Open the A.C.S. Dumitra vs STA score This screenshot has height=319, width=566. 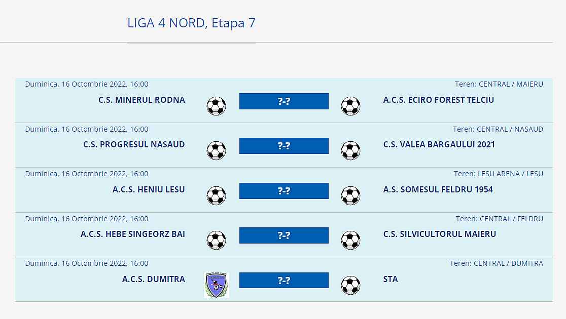pos(284,281)
